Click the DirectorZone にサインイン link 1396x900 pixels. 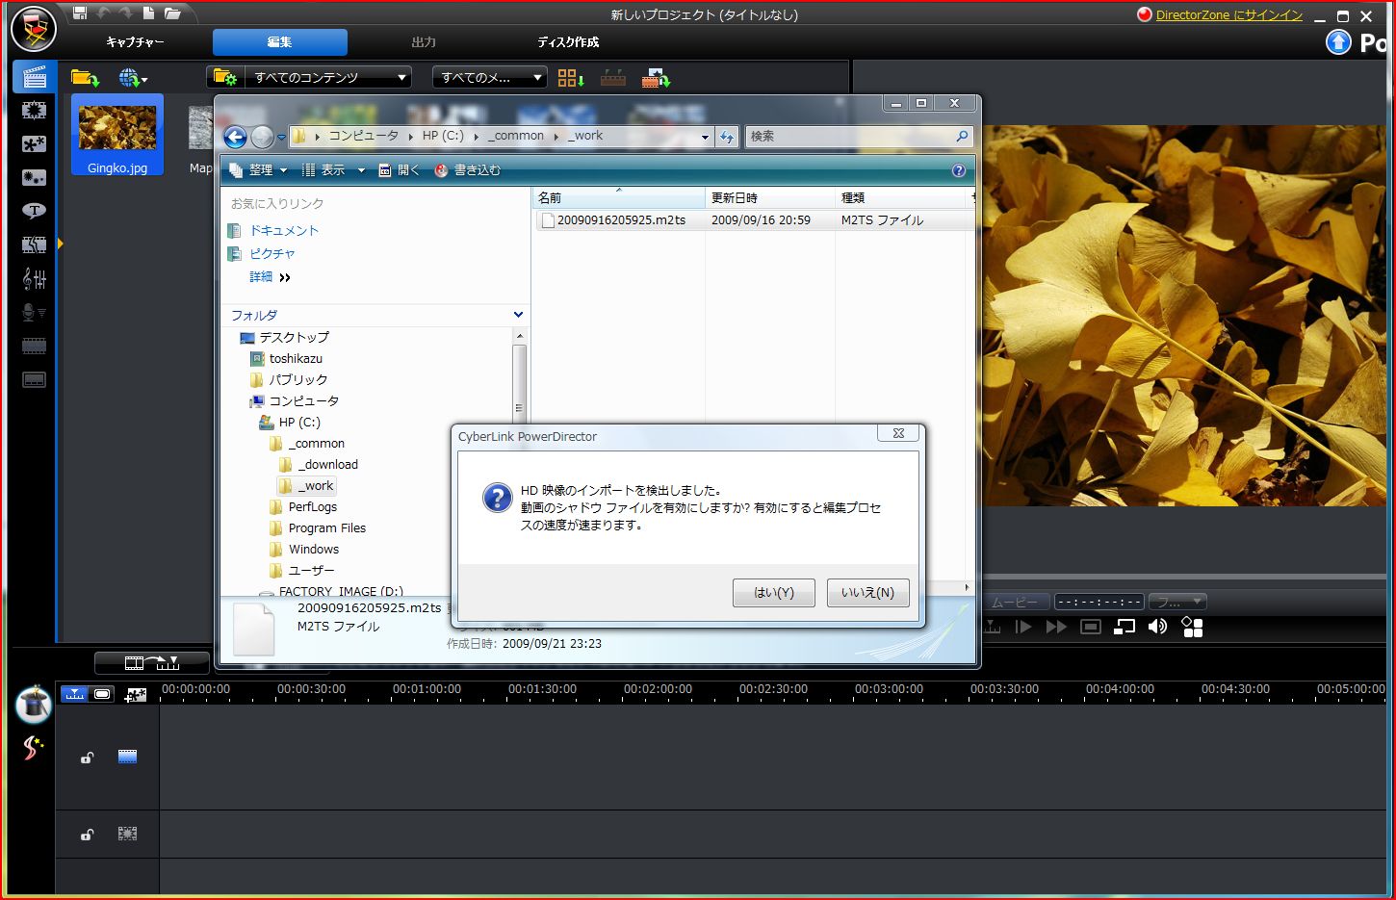pos(1228,15)
